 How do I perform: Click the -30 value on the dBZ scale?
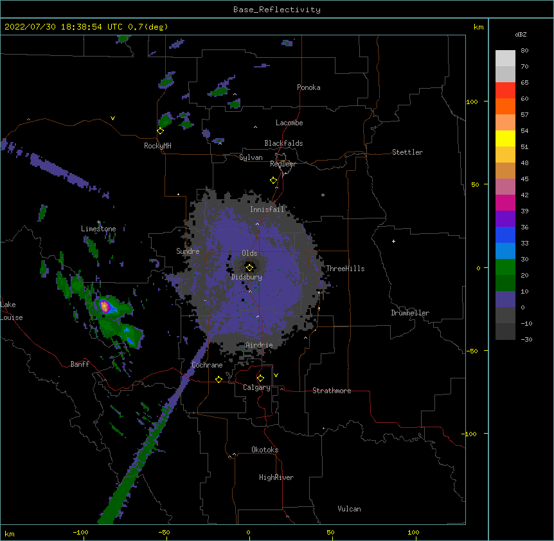[526, 339]
